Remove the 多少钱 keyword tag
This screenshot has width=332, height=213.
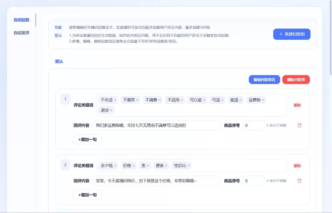(115, 166)
